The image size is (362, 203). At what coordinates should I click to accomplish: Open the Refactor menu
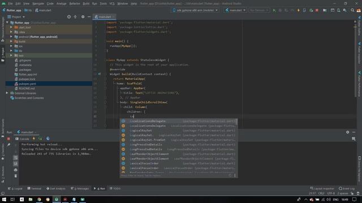(75, 3)
